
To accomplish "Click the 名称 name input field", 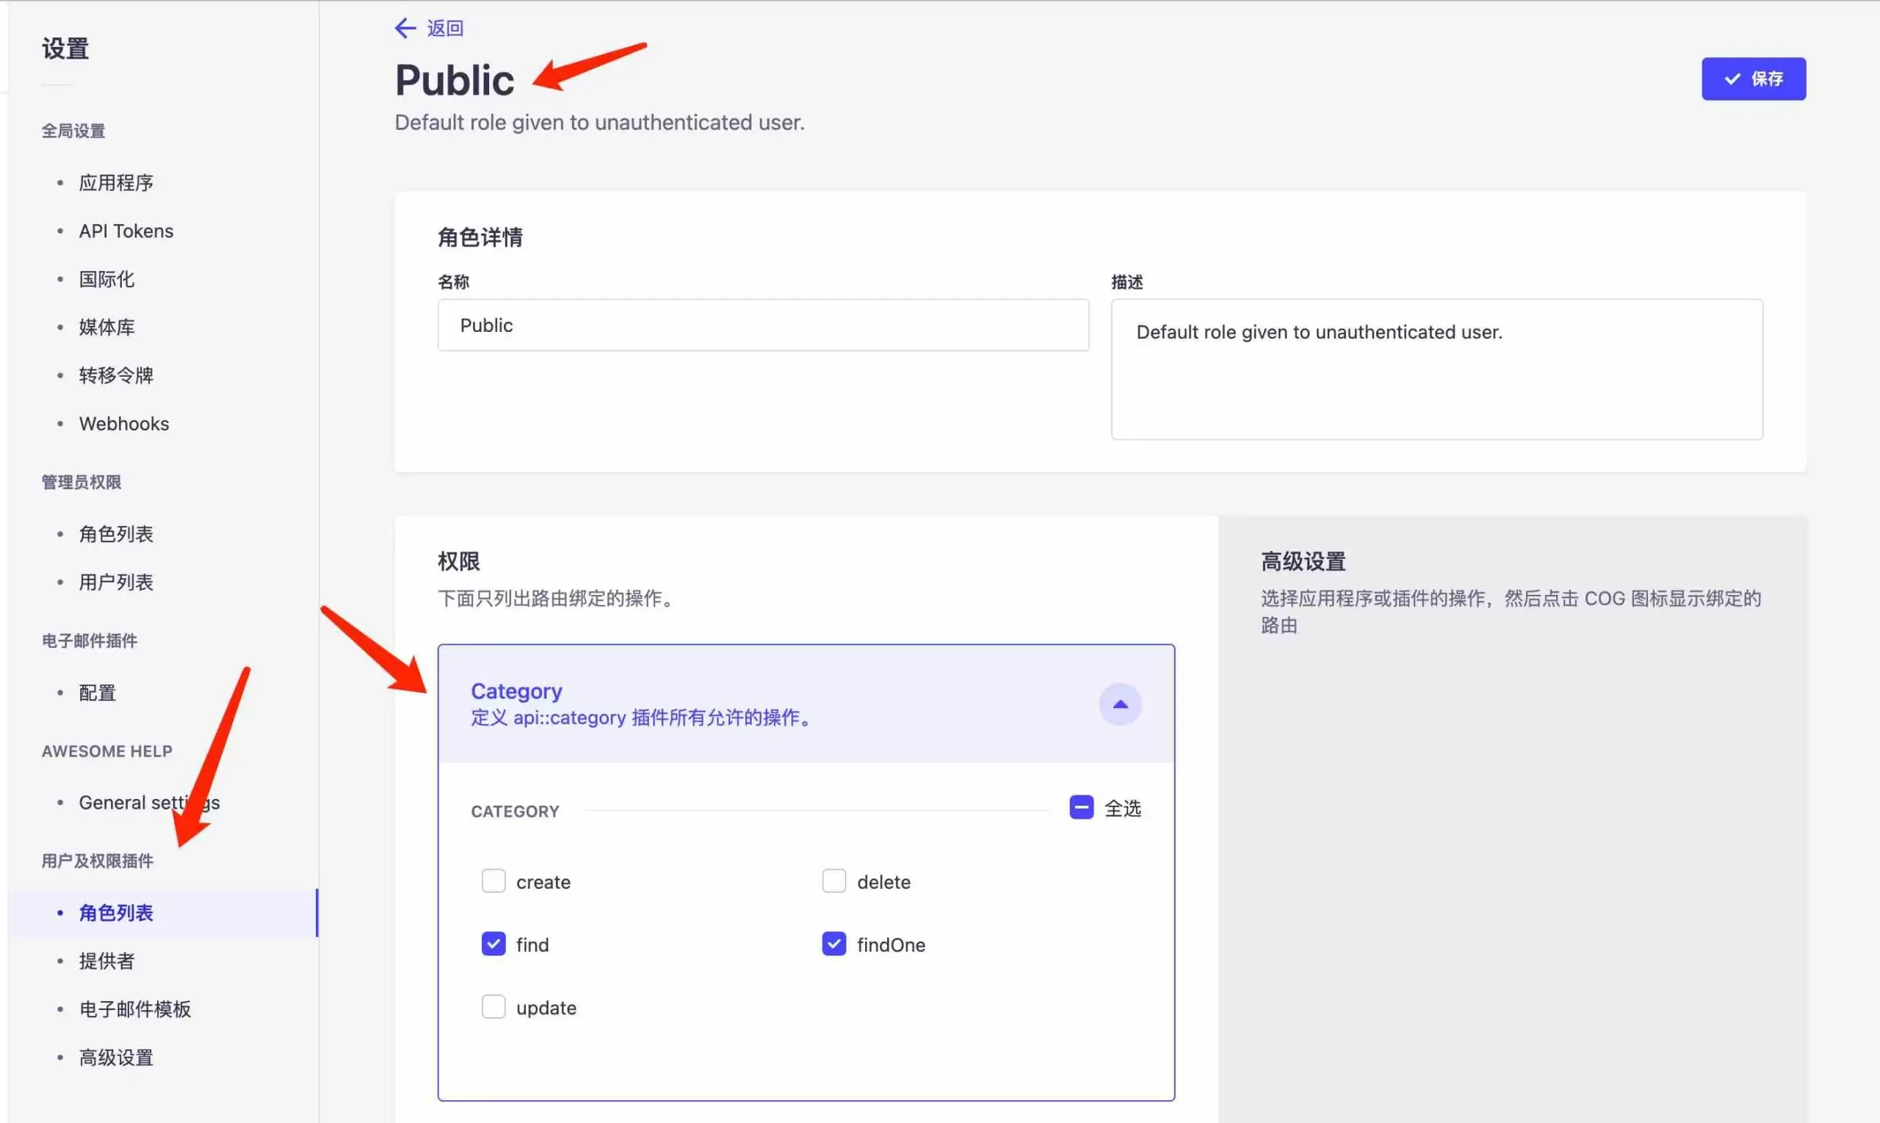I will pos(762,325).
